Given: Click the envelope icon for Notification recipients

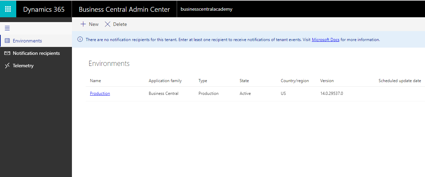Looking at the screenshot, I should (x=7, y=53).
